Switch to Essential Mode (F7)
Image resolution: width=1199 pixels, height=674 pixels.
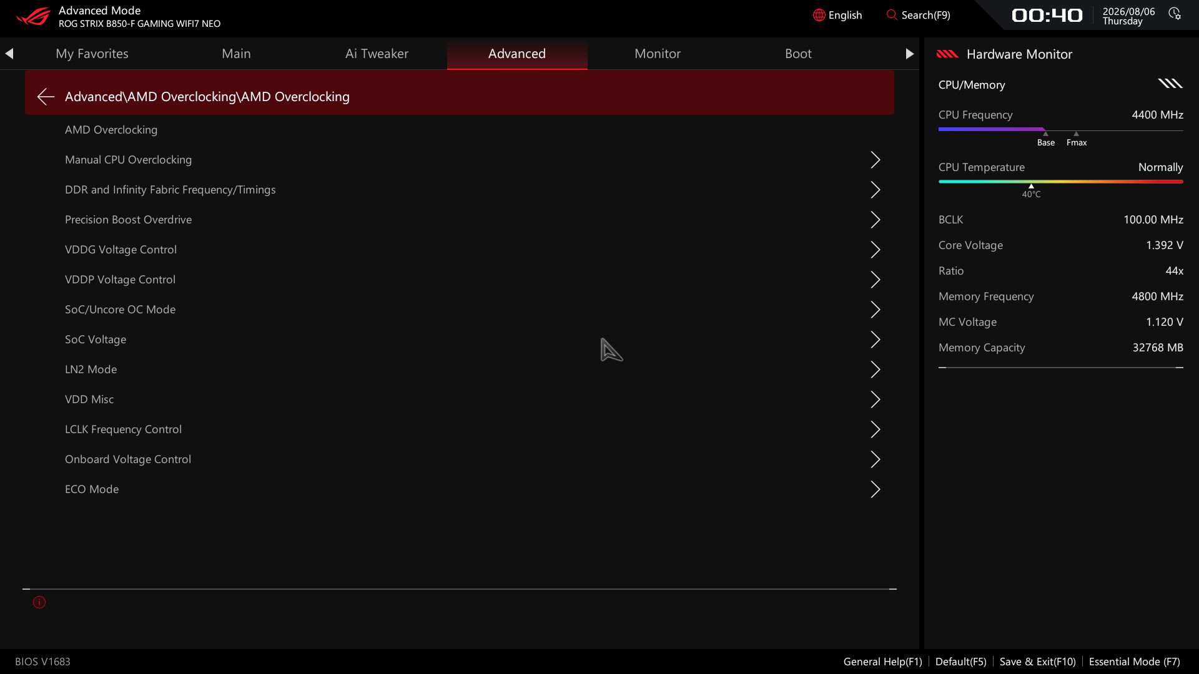(x=1134, y=662)
